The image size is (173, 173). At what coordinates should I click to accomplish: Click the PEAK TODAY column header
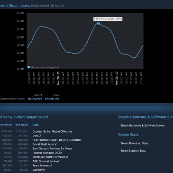[x=21, y=125]
